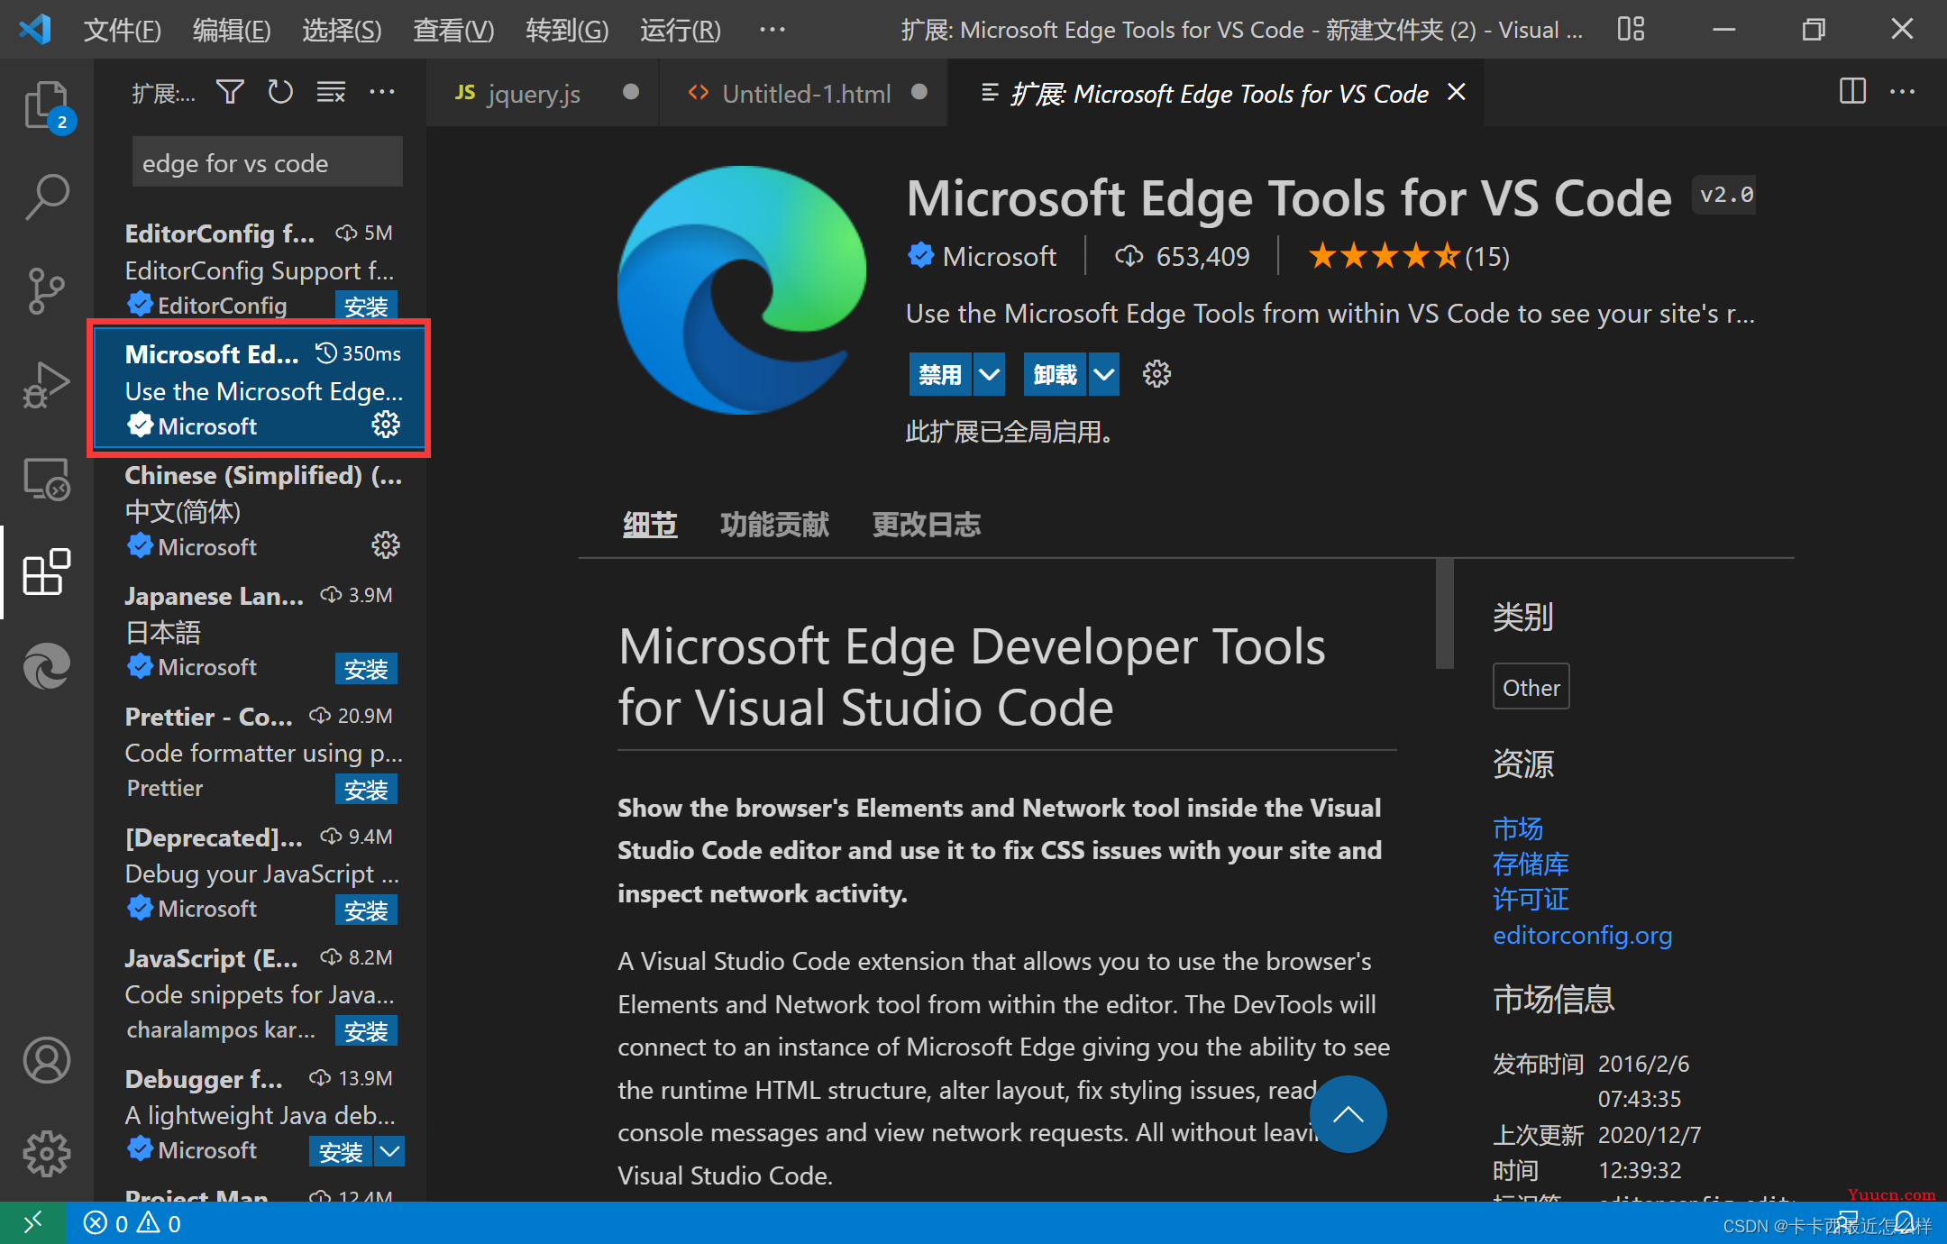Open the Manage gear in activity bar
The height and width of the screenshot is (1244, 1947).
(x=47, y=1154)
